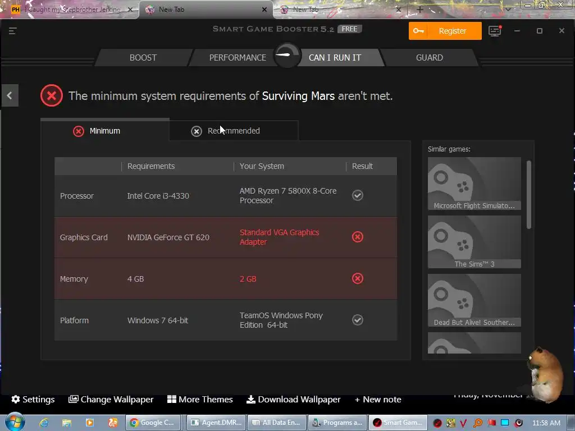Switch to the active New Tab browser tab
The width and height of the screenshot is (575, 431).
click(206, 10)
